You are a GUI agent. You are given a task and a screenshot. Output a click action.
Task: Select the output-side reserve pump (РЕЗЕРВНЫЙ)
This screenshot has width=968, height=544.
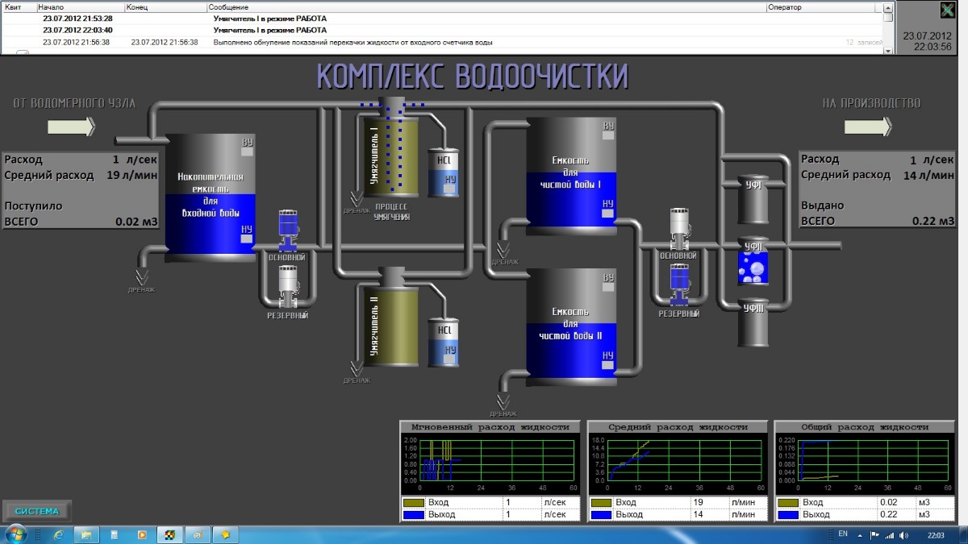tap(678, 285)
